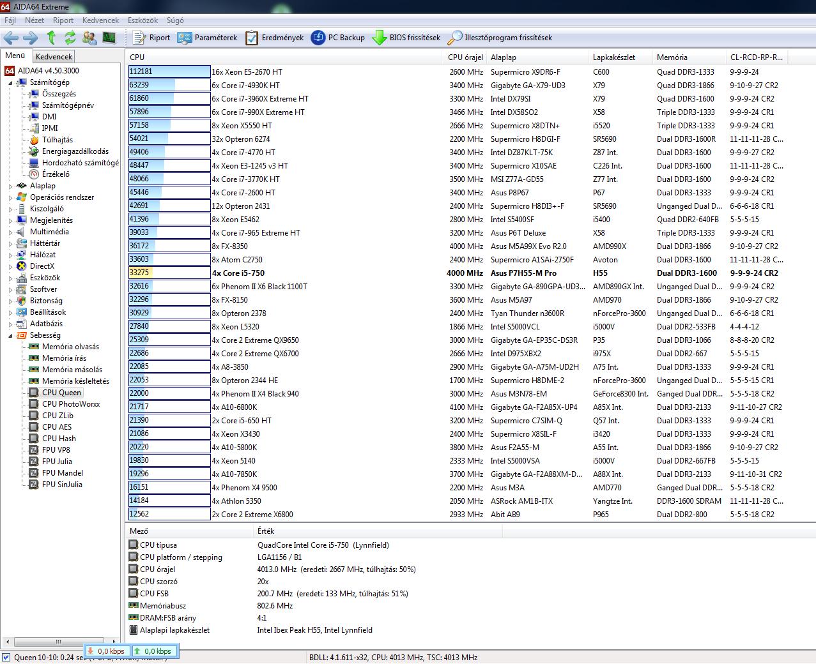
Task: Select FPU Mandel benchmark icon
Action: click(34, 473)
